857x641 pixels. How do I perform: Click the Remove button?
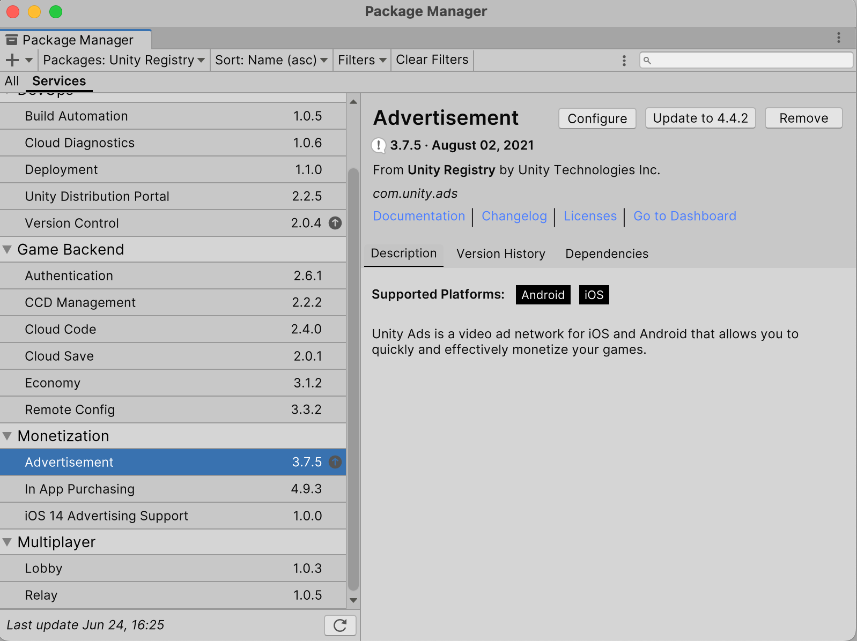[x=803, y=118]
